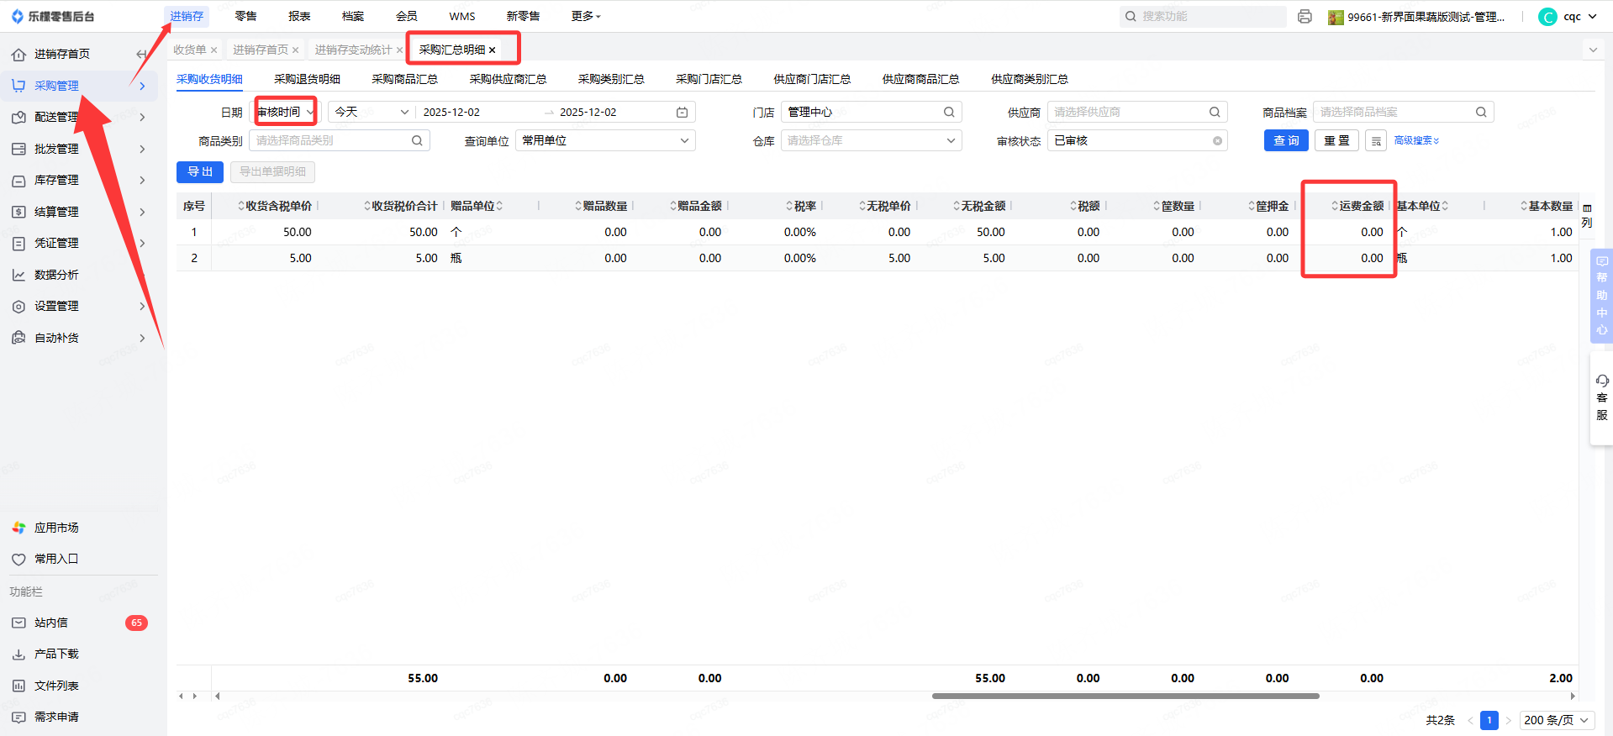Select the 采购商品汇总 tab
The image size is (1613, 736).
(404, 79)
